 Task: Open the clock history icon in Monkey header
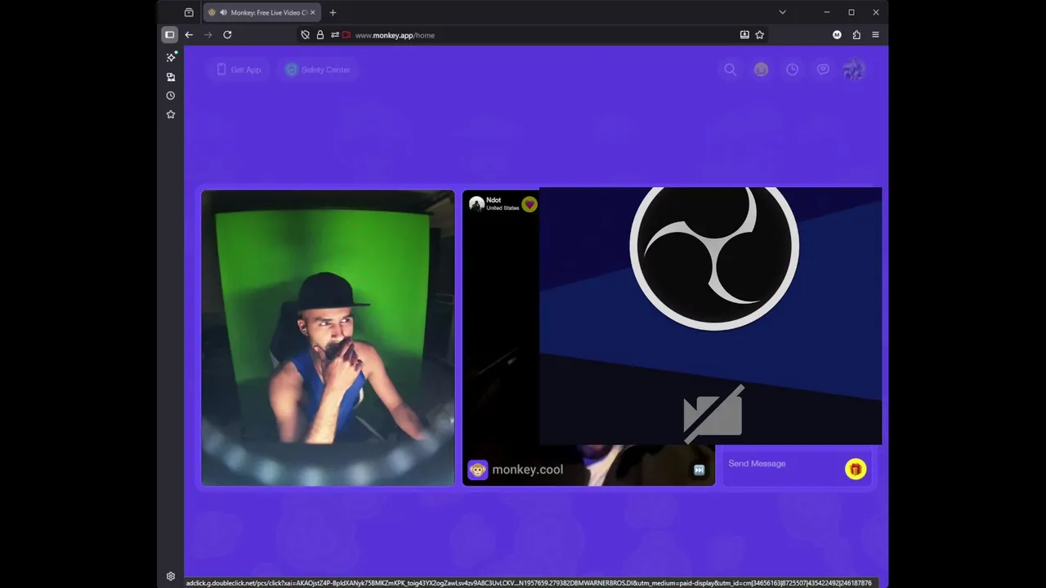pos(792,69)
